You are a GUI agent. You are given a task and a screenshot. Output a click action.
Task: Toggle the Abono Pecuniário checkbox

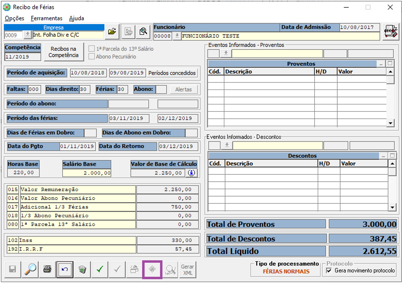click(92, 56)
